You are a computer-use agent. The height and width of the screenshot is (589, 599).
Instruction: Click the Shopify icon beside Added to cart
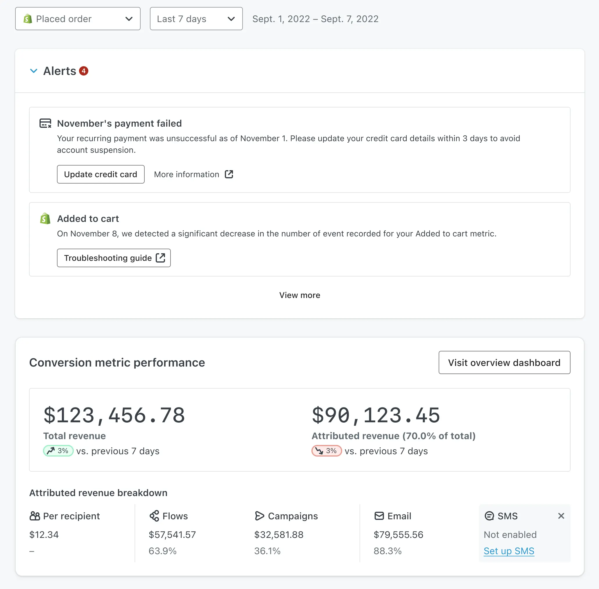click(45, 218)
